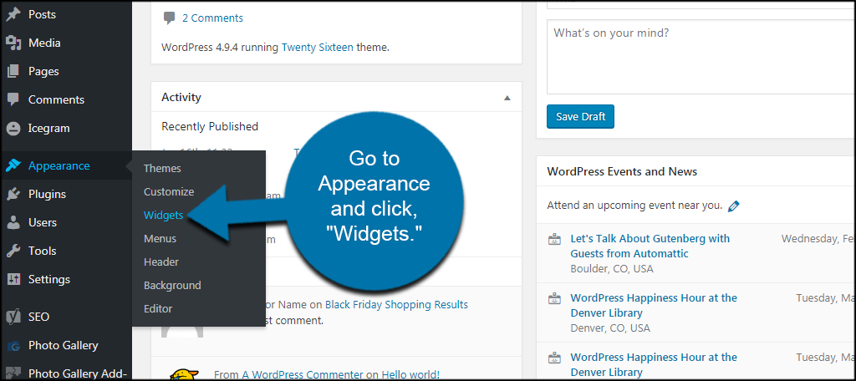The width and height of the screenshot is (856, 381).
Task: Click the Comments bubble icon
Action: (13, 99)
